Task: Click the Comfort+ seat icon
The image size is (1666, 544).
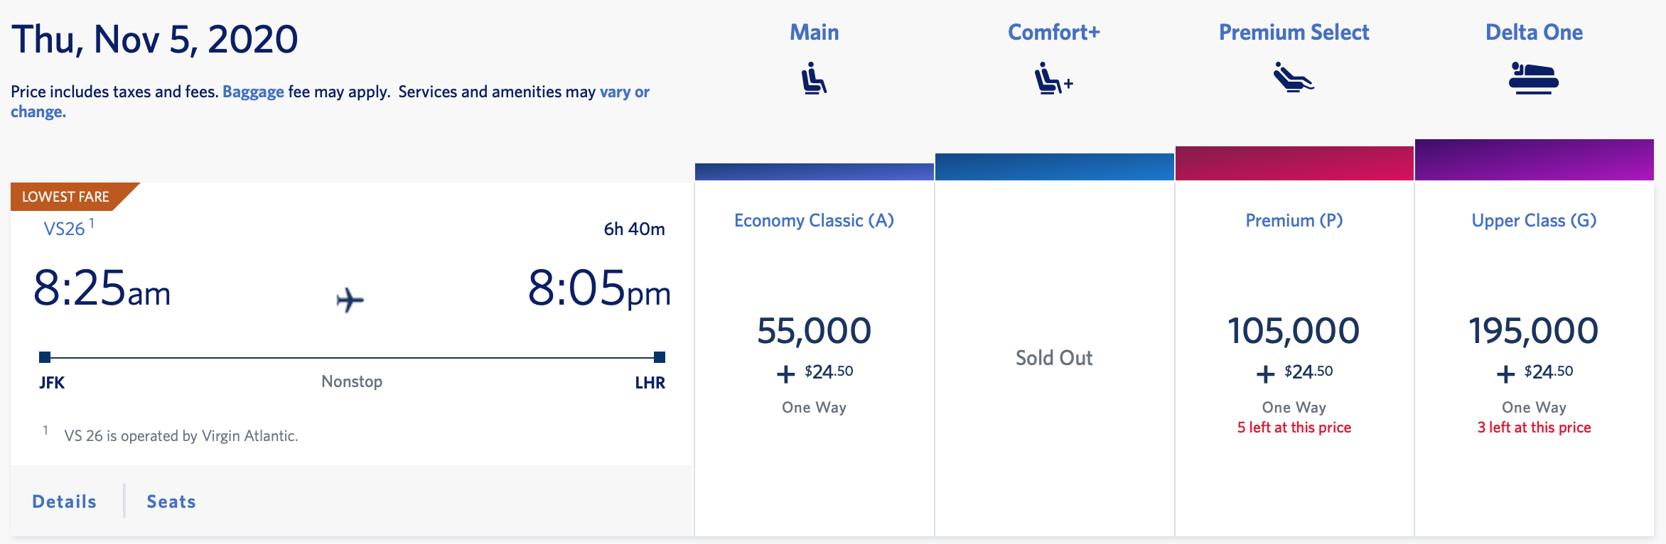Action: tap(1053, 80)
